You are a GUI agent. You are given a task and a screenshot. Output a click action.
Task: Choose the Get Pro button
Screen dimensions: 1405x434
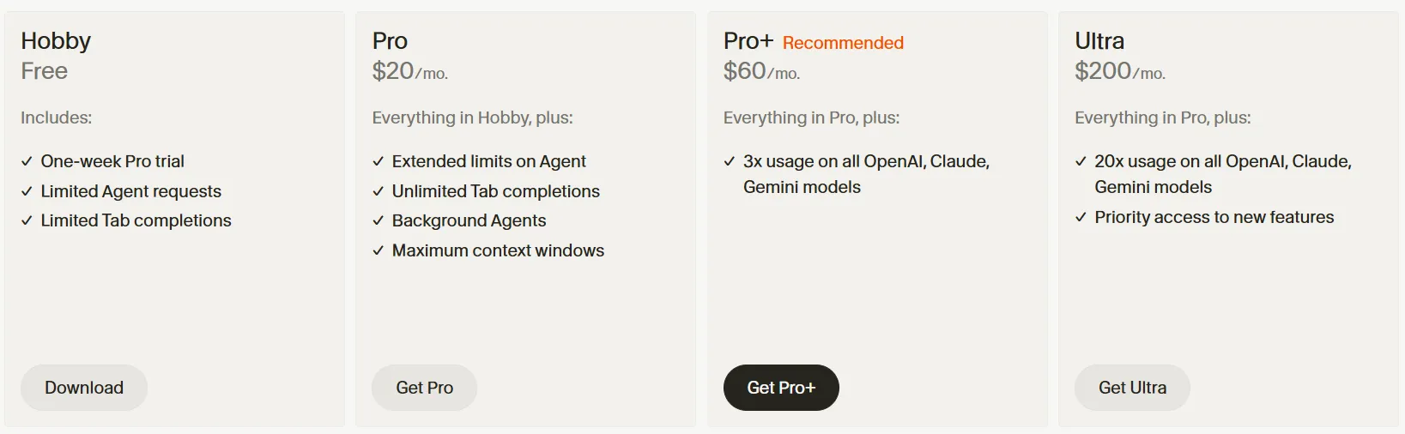point(424,388)
